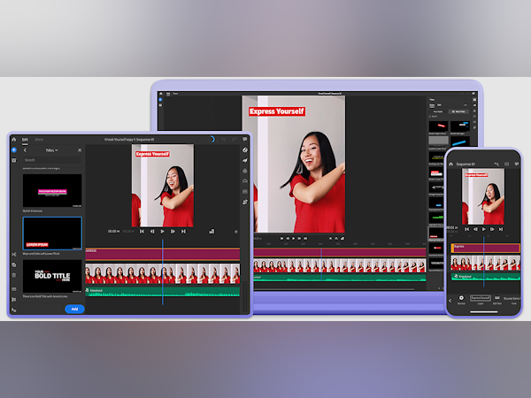Select the red slanted title thumbnail on laptop
Image resolution: width=531 pixels, height=398 pixels.
coord(439,126)
